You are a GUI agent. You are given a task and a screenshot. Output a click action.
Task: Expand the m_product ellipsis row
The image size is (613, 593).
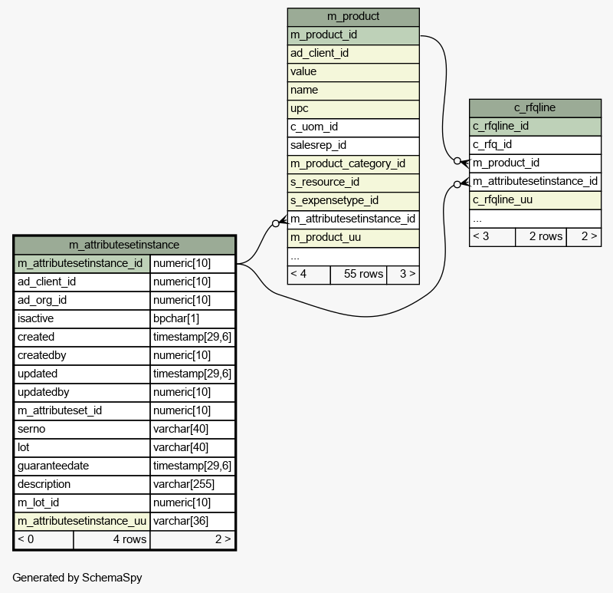pyautogui.click(x=353, y=256)
